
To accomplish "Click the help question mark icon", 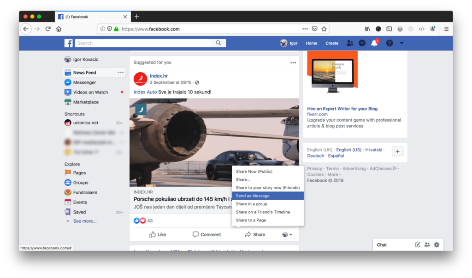I will [389, 43].
